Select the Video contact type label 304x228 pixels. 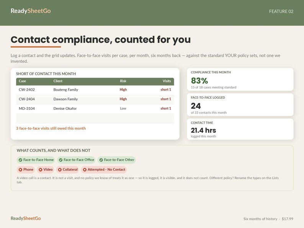(48, 169)
